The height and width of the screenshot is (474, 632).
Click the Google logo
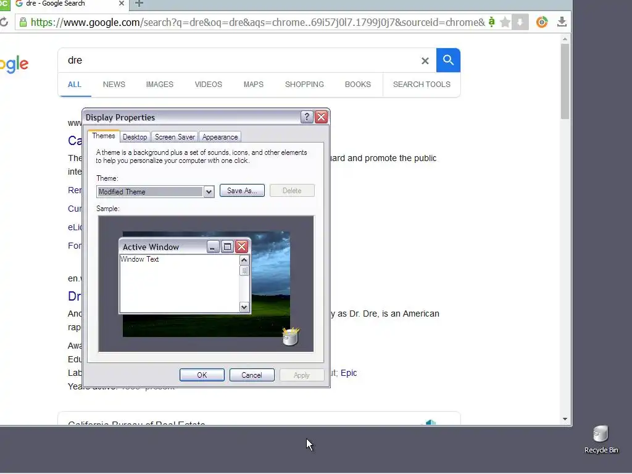[14, 64]
